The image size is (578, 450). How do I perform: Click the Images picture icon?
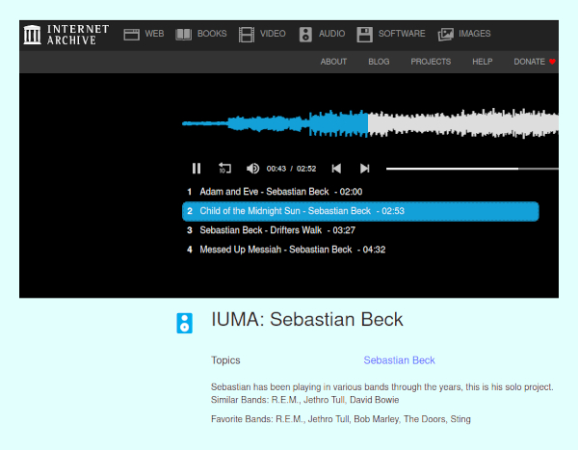(446, 35)
